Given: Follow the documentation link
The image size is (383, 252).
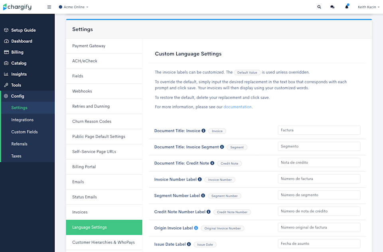Looking at the screenshot, I should 237,107.
